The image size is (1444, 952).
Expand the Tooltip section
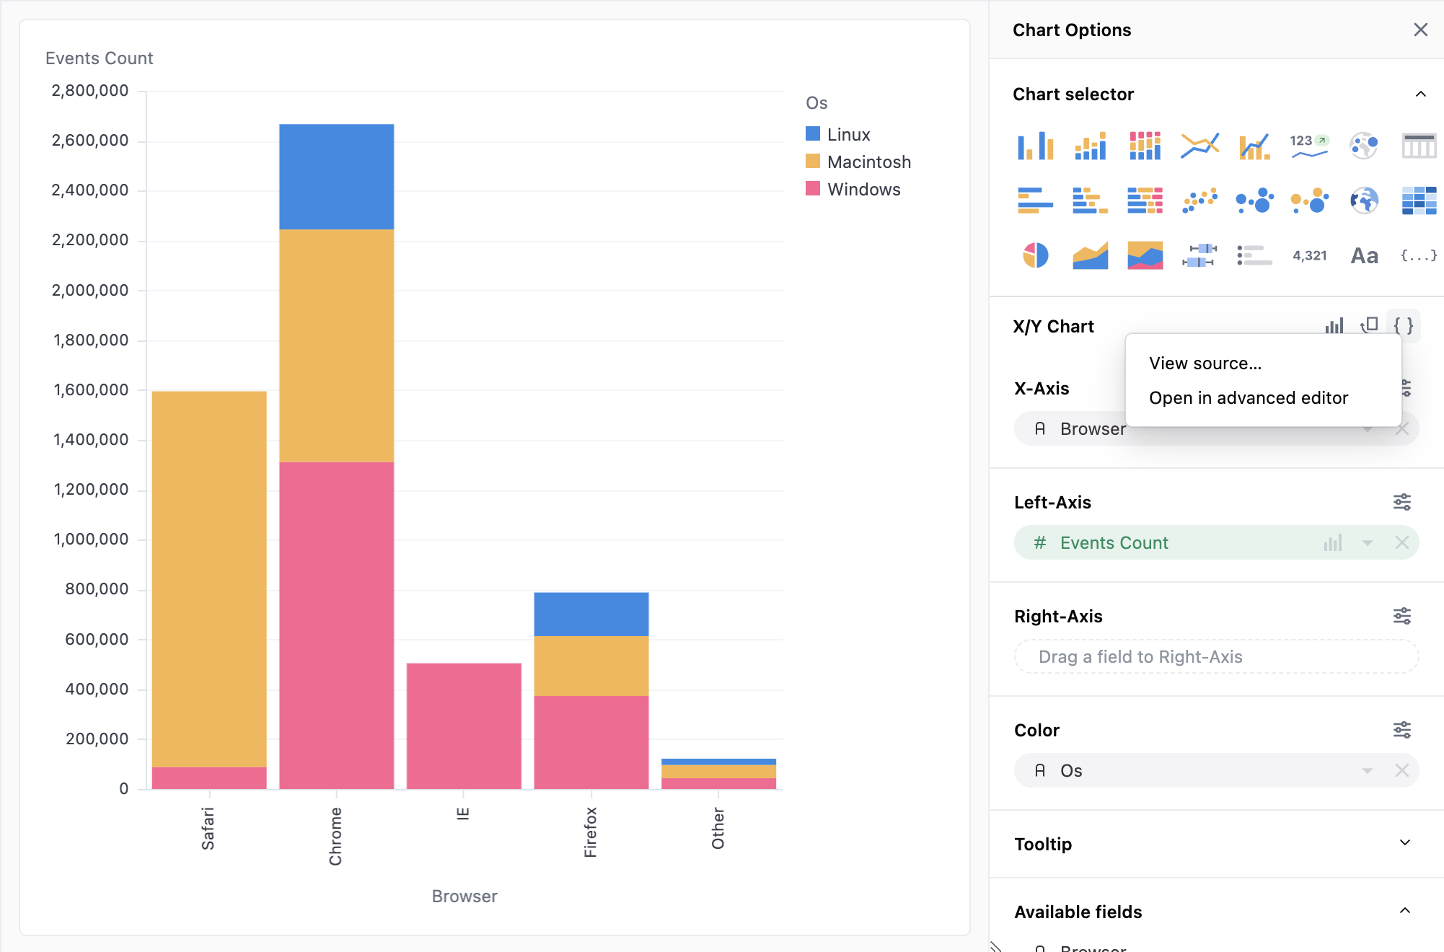click(1404, 842)
